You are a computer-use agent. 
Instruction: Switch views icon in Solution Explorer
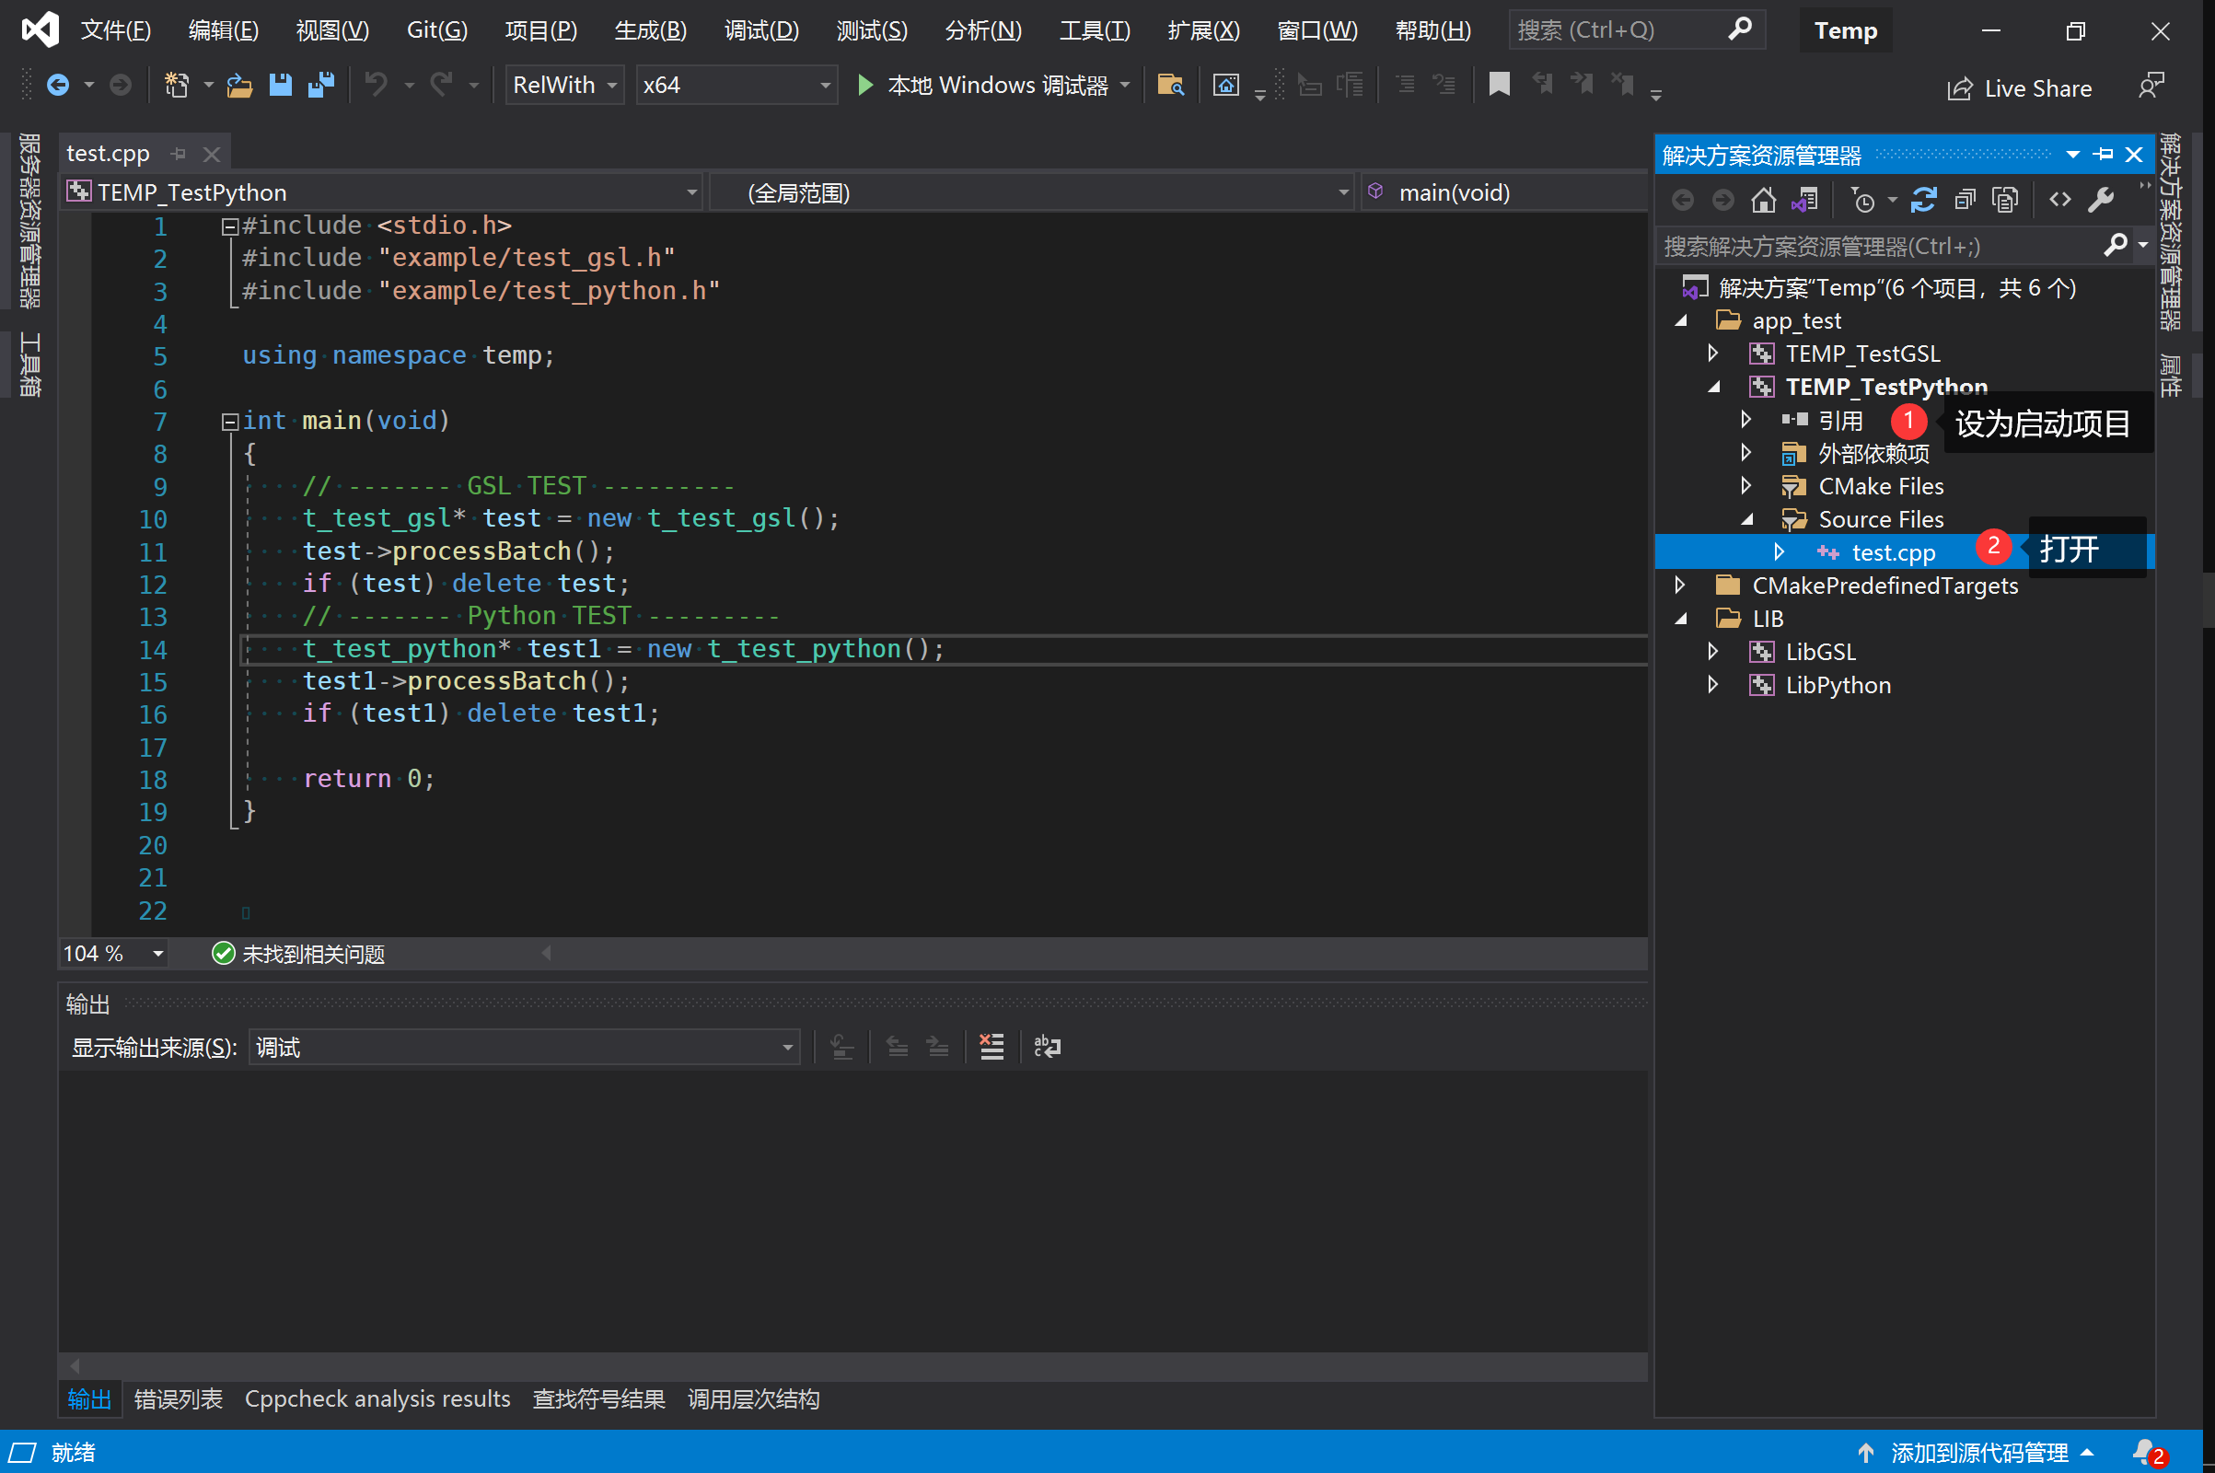pyautogui.click(x=1805, y=200)
